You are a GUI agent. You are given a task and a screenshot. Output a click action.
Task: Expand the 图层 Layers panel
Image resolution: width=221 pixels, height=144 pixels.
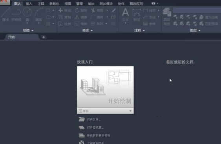point(195,30)
